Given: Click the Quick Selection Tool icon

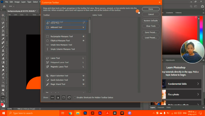Looking at the screenshot, I should (48, 80).
